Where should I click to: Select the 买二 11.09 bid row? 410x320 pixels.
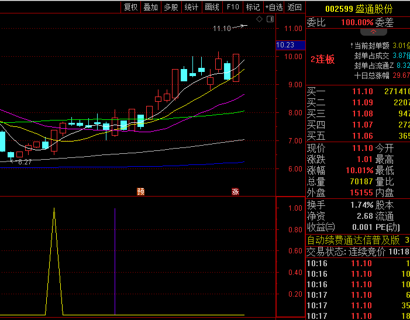tap(358, 102)
